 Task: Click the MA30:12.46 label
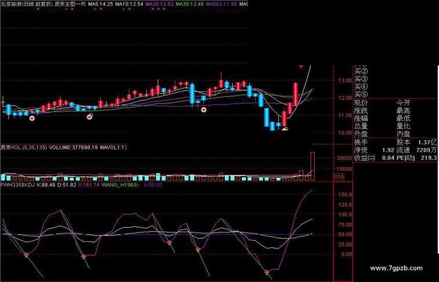[x=189, y=4]
